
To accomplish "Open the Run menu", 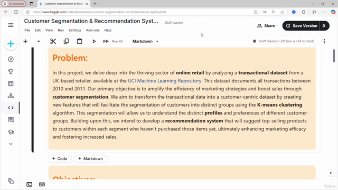I will [x=61, y=30].
